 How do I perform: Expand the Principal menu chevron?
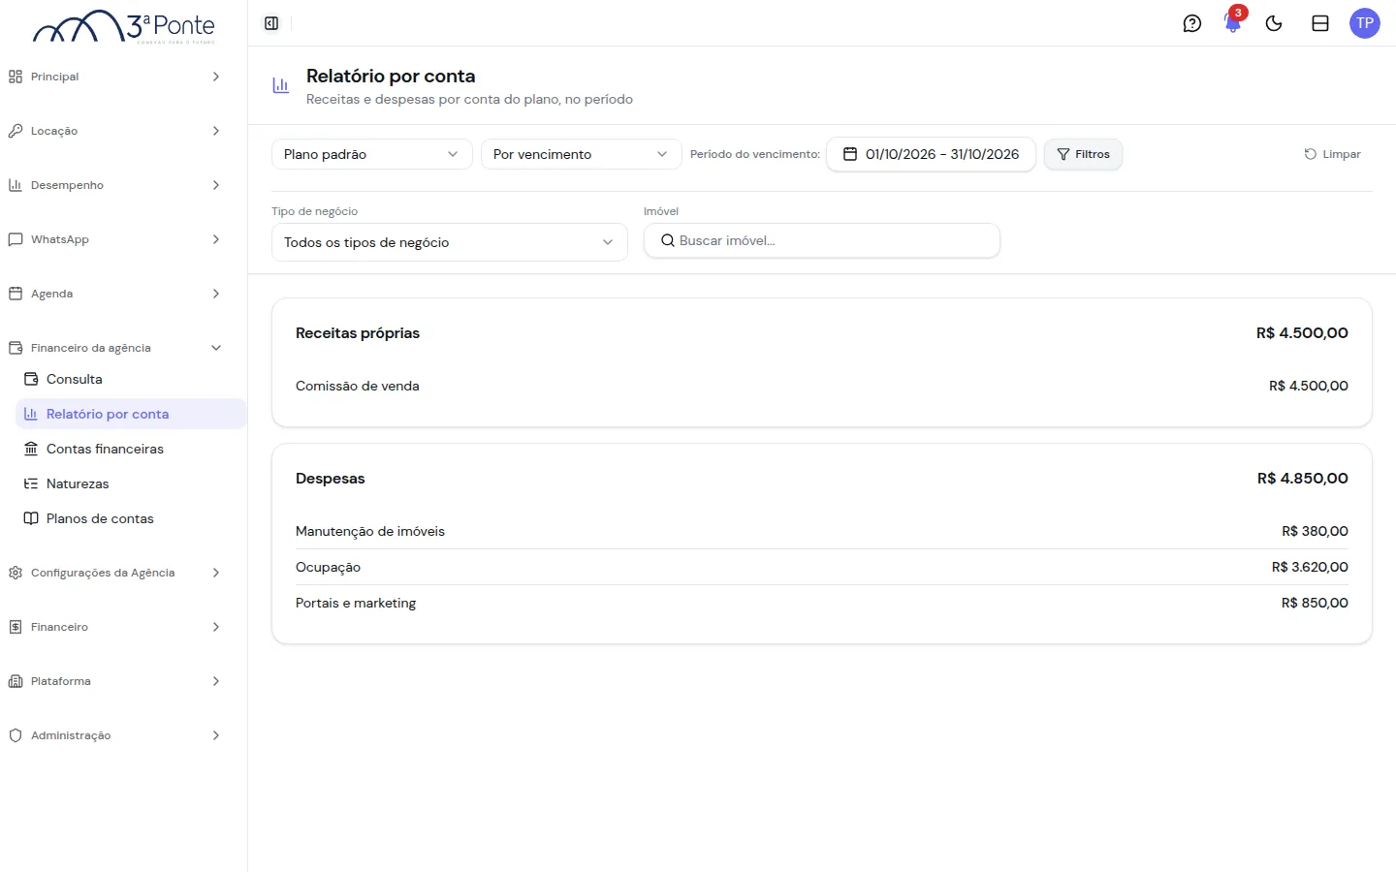click(x=216, y=77)
